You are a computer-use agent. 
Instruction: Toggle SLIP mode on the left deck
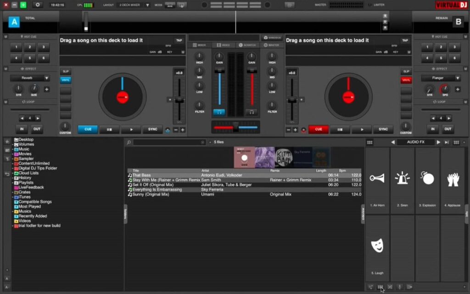coord(65,72)
